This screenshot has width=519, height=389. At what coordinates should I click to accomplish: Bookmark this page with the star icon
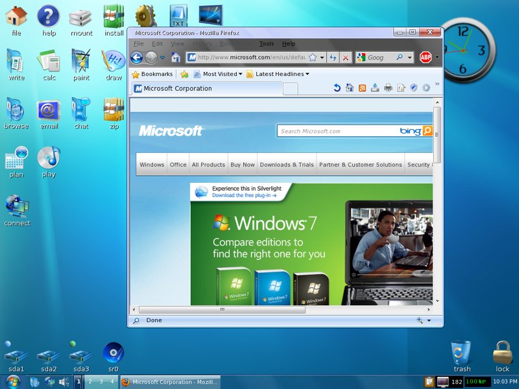tap(313, 58)
